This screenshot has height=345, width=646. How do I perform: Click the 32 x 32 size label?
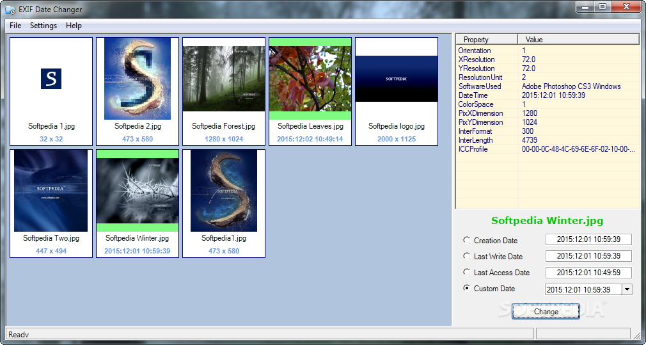point(51,140)
